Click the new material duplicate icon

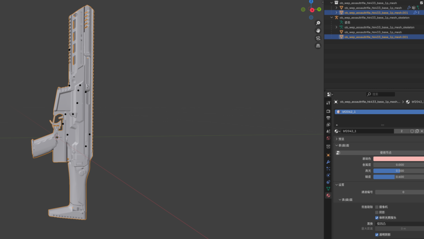pyautogui.click(x=417, y=131)
